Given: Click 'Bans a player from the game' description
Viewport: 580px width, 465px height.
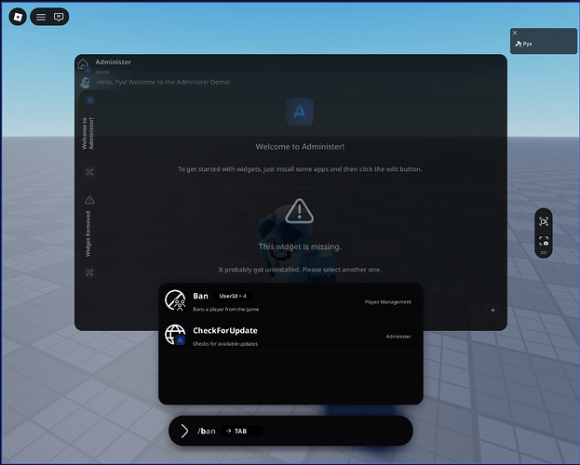Looking at the screenshot, I should tap(226, 310).
